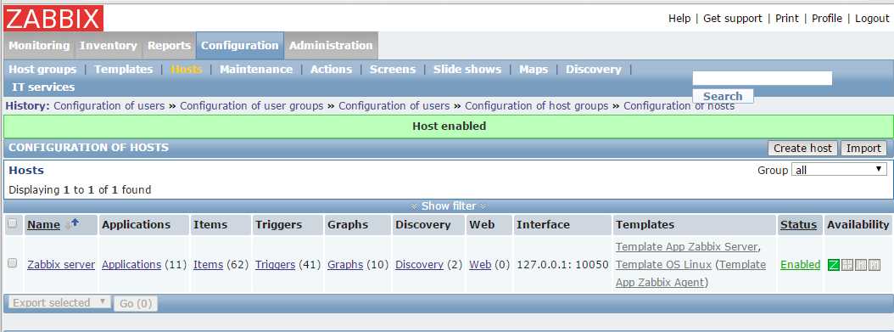Image resolution: width=894 pixels, height=332 pixels.
Task: Click the ZABBIX logo
Action: tap(53, 18)
